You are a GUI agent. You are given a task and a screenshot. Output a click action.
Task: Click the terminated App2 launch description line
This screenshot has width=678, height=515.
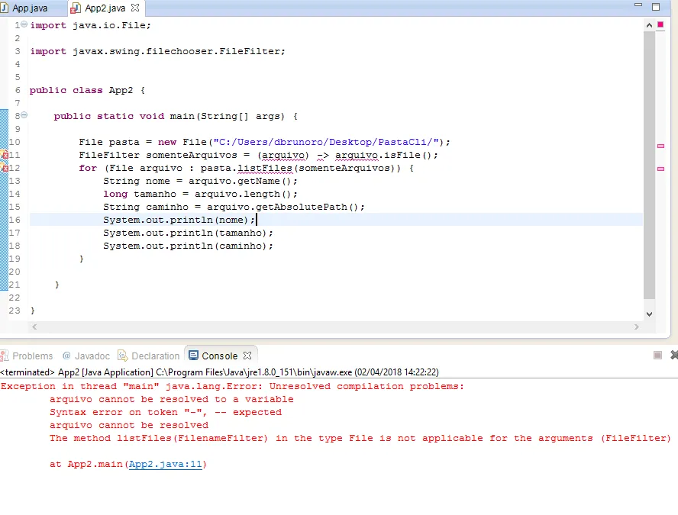220,372
